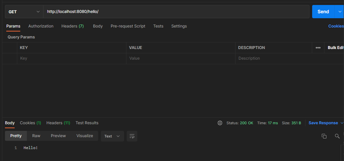344x161 pixels.
Task: Click line number 1 in response
Action: pos(16,148)
